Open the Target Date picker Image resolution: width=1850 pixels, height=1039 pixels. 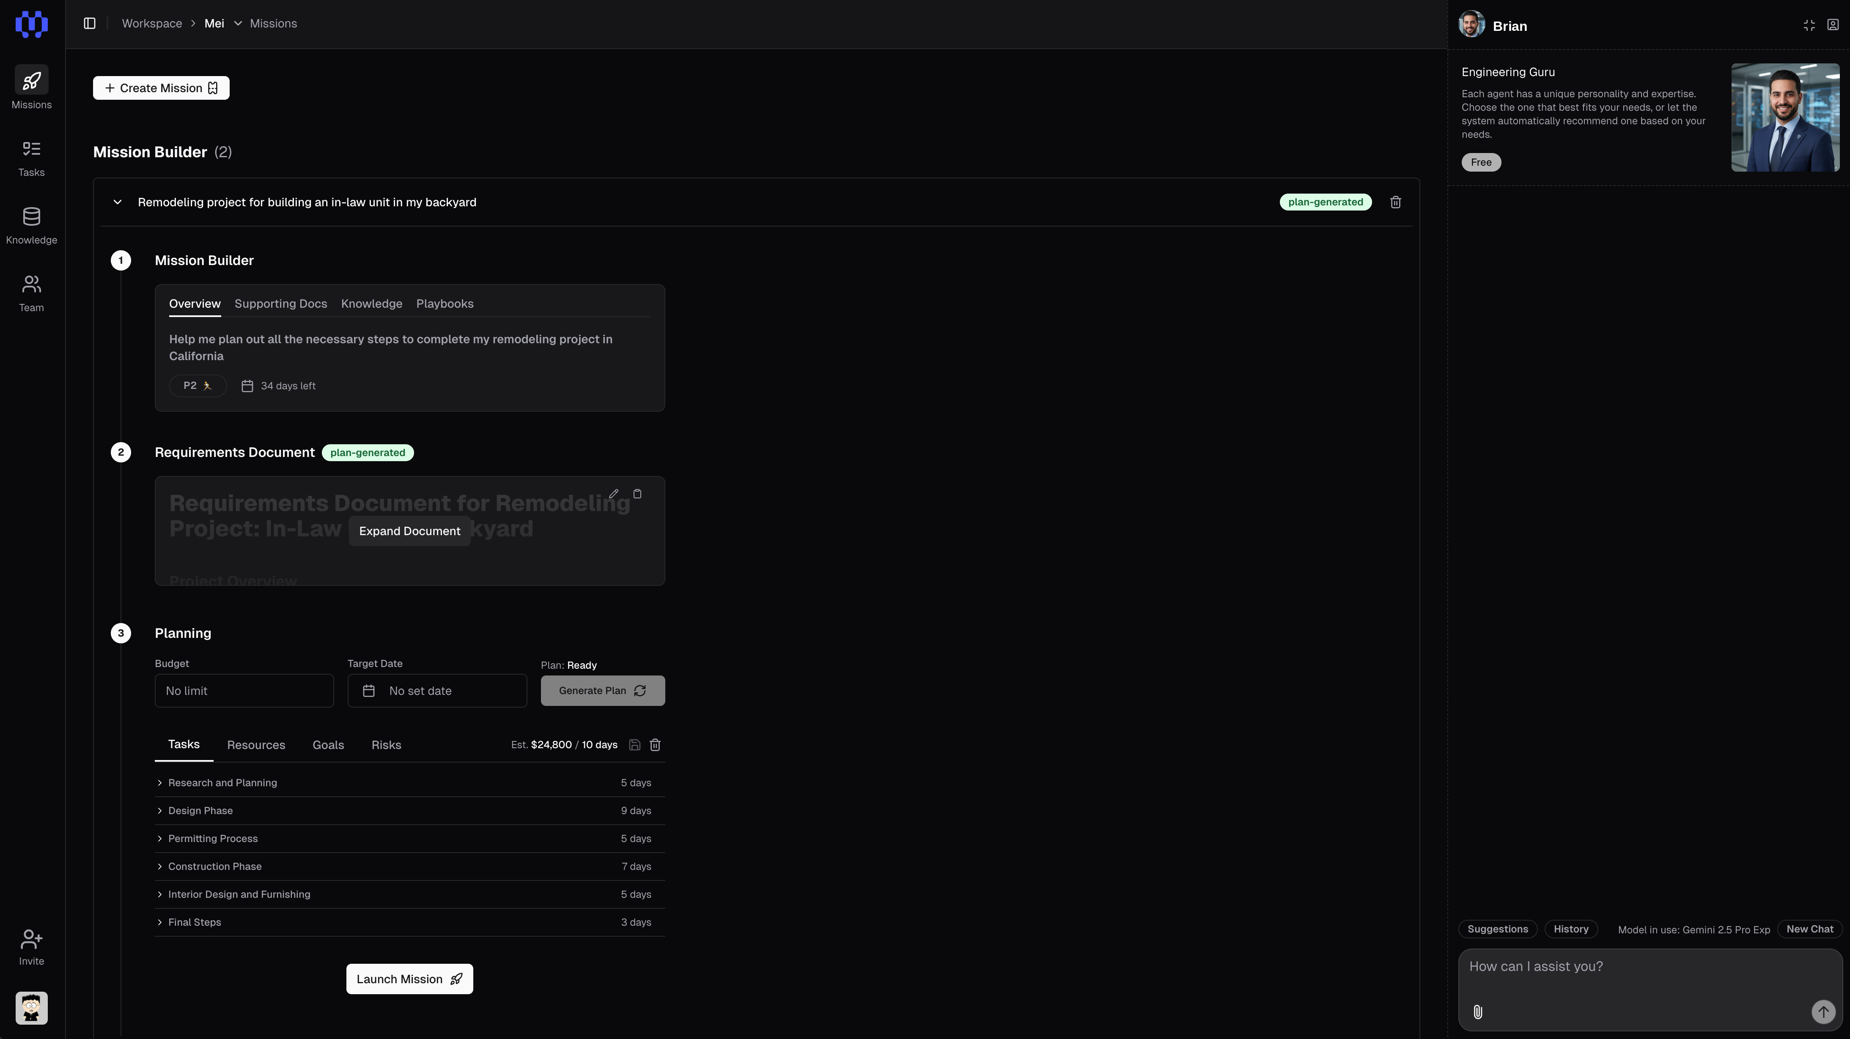pos(437,691)
